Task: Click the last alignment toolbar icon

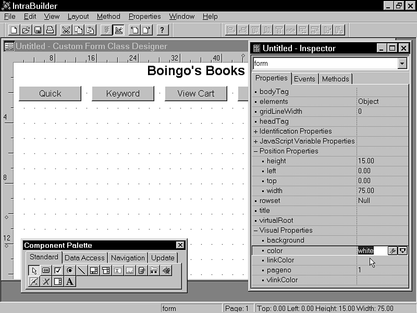Action: pos(339,30)
